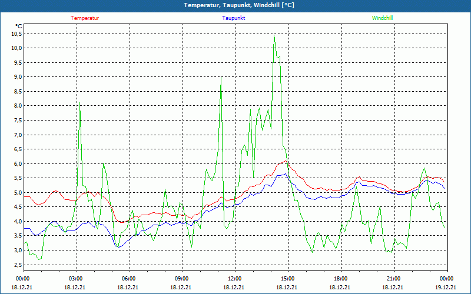
Task: Click the '2,5' y-axis value
Action: [18, 265]
